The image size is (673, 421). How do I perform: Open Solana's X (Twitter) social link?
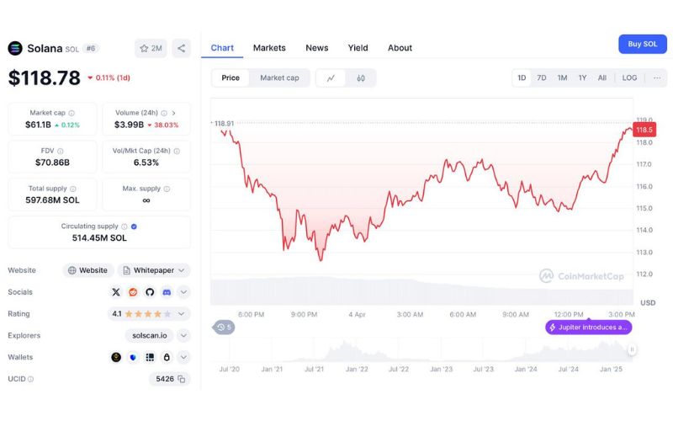click(x=116, y=292)
